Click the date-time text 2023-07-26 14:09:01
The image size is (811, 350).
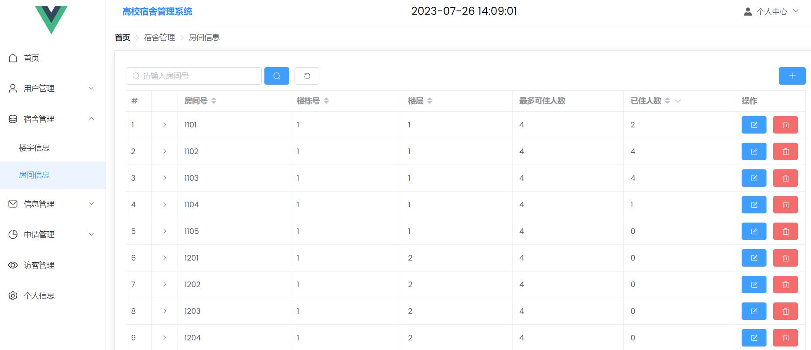(464, 11)
